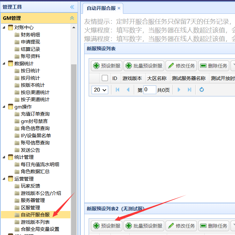Close the 自动开服合服 tab
The height and width of the screenshot is (235, 235).
119,8
